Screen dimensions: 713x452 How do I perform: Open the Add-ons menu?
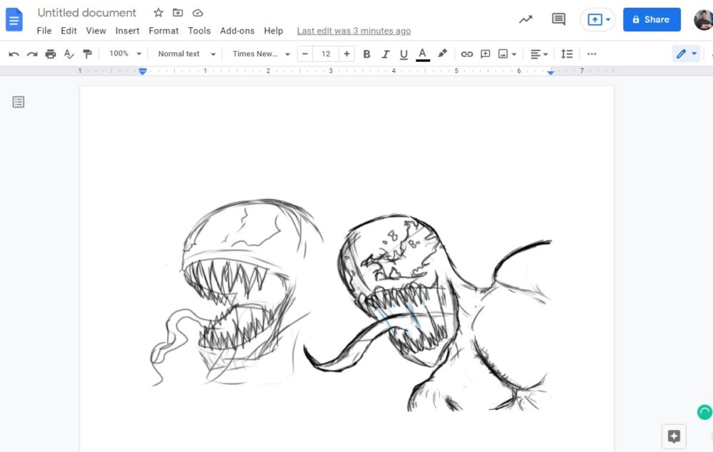237,31
